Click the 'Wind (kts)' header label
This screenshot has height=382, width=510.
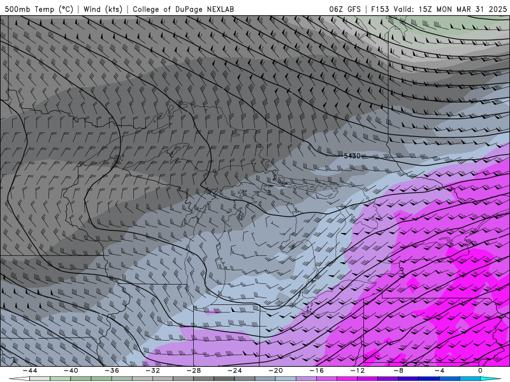coord(103,10)
